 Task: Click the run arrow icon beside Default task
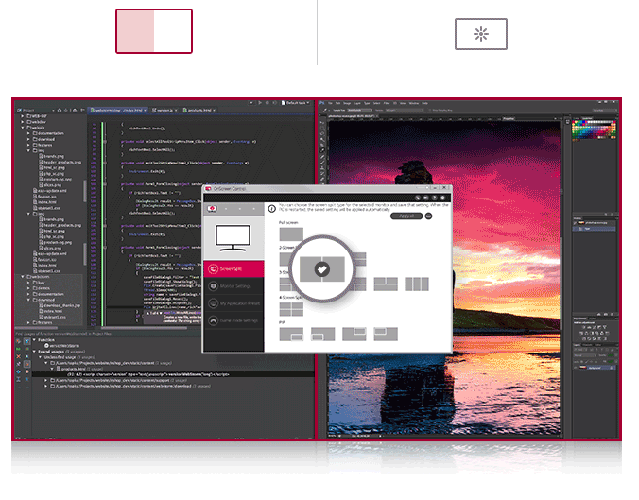(x=260, y=103)
